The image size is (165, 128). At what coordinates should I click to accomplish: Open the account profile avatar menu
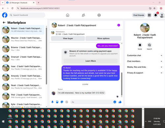(162, 15)
